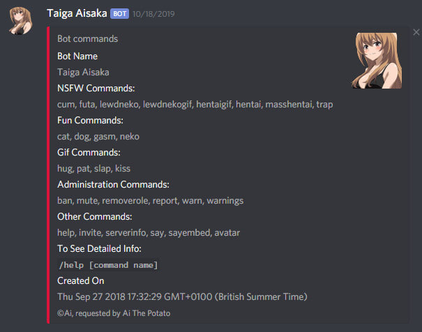Click the "Administration Commands:" heading
Image resolution: width=422 pixels, height=332 pixels.
point(113,185)
